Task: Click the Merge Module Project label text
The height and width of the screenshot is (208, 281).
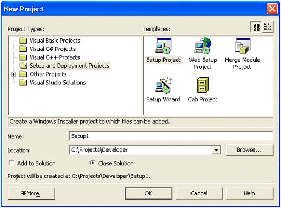Action: coord(243,63)
